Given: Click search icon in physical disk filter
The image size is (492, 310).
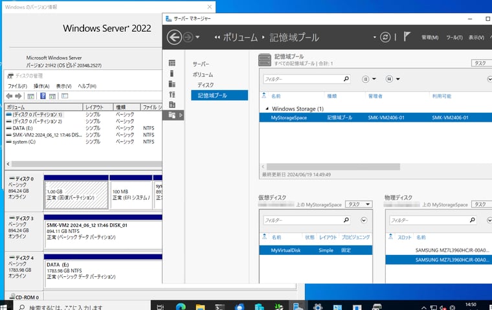Looking at the screenshot, I should point(472,220).
